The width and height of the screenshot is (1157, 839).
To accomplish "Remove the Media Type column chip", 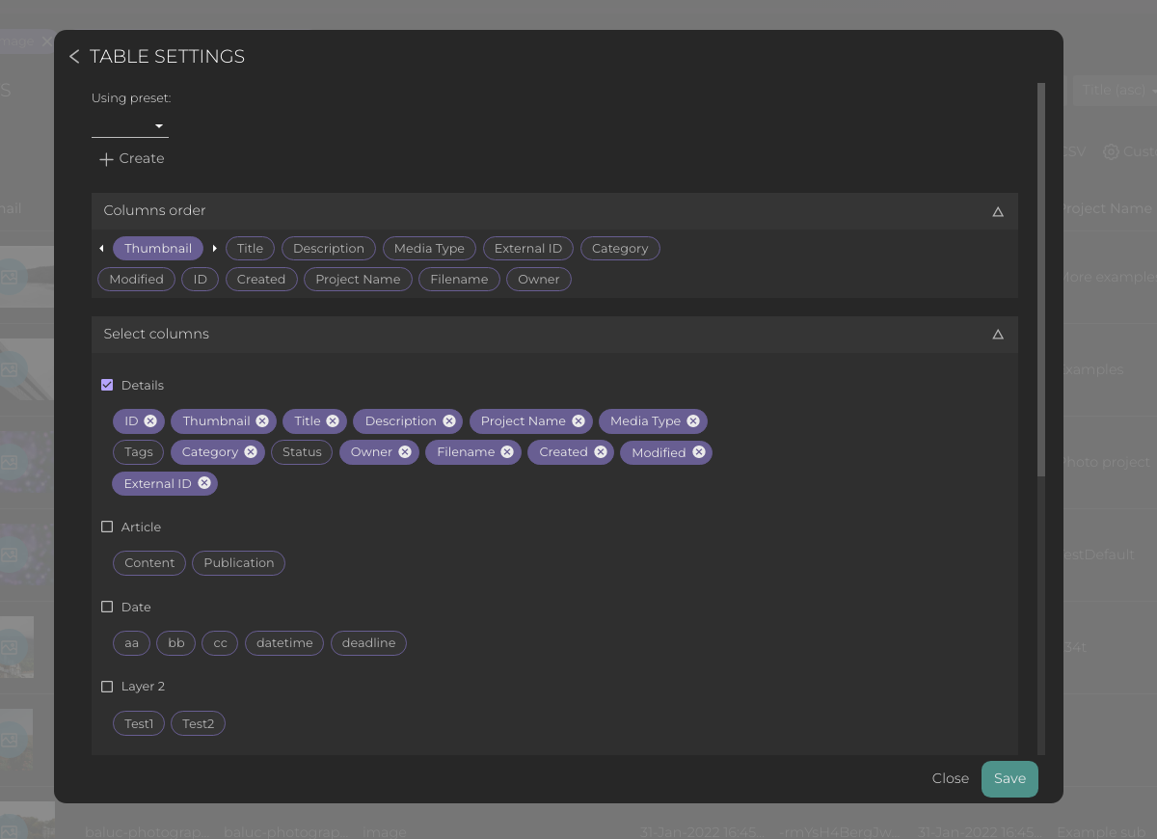I will (693, 421).
